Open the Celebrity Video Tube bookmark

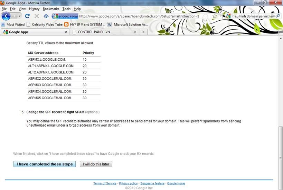45,24
